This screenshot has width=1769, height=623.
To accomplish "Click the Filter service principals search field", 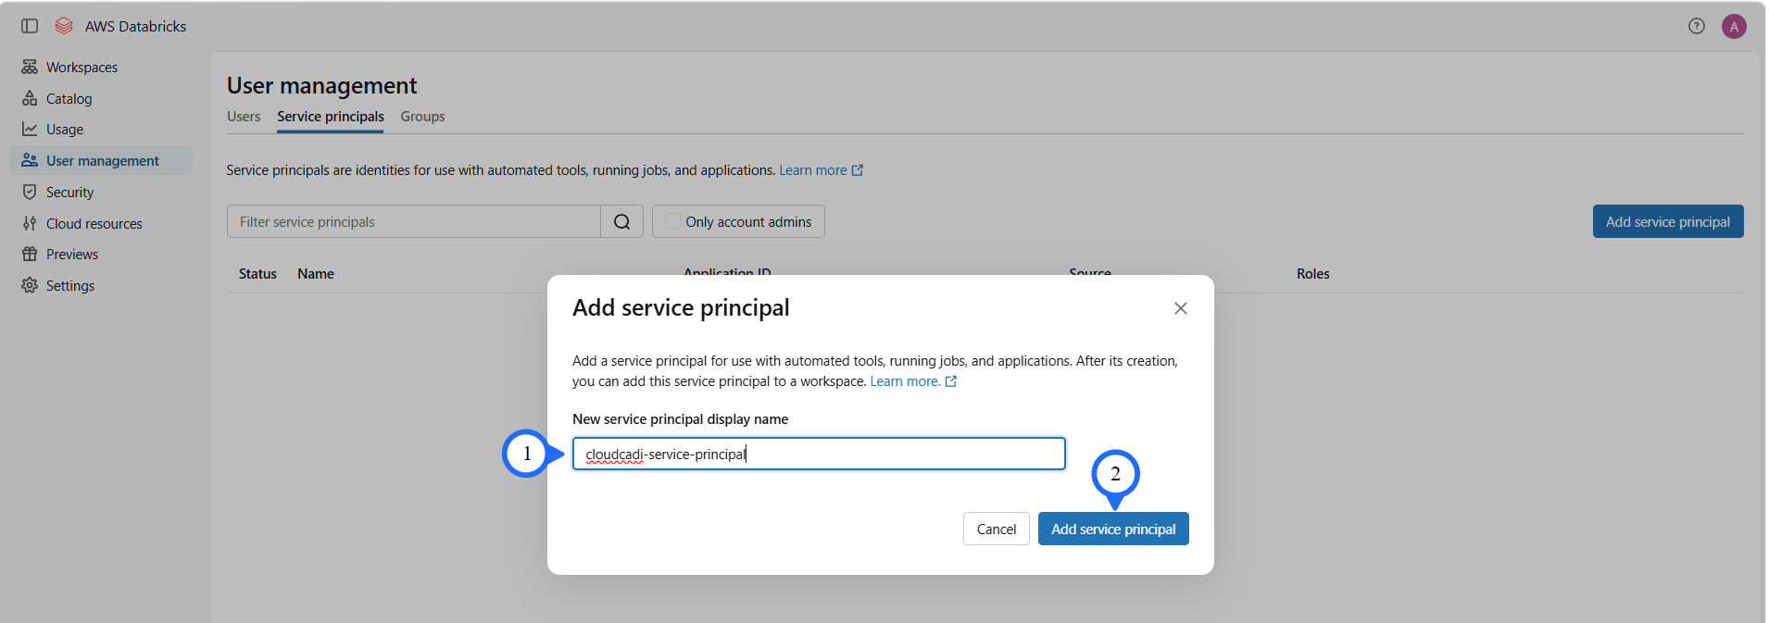I will (x=414, y=221).
